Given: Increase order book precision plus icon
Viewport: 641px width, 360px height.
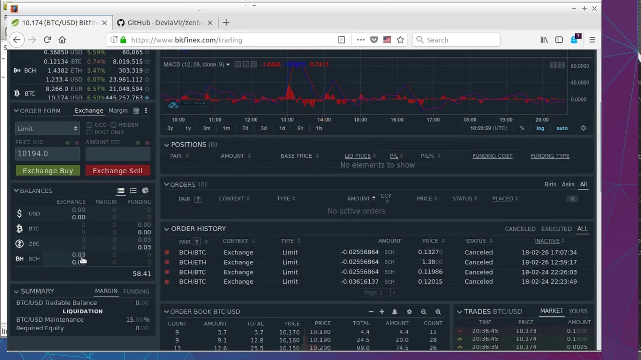Looking at the screenshot, I should pos(382,312).
